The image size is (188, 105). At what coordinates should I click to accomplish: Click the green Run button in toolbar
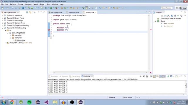coord(51,8)
